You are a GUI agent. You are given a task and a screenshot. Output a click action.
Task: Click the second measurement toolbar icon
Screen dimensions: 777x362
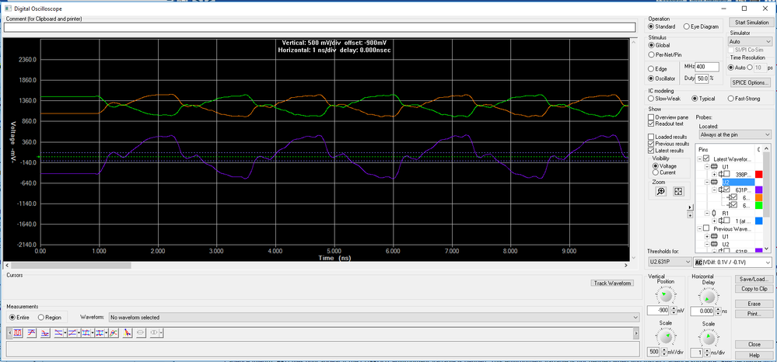coord(32,332)
